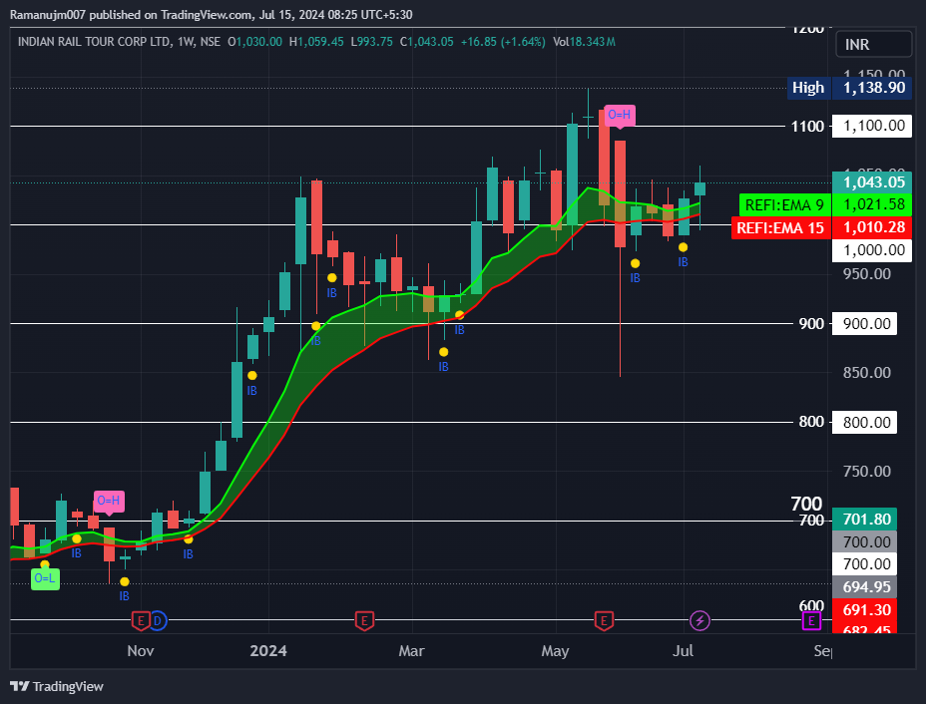Viewport: 926px width, 704px height.
Task: Click the green O=L tag
Action: [46, 578]
